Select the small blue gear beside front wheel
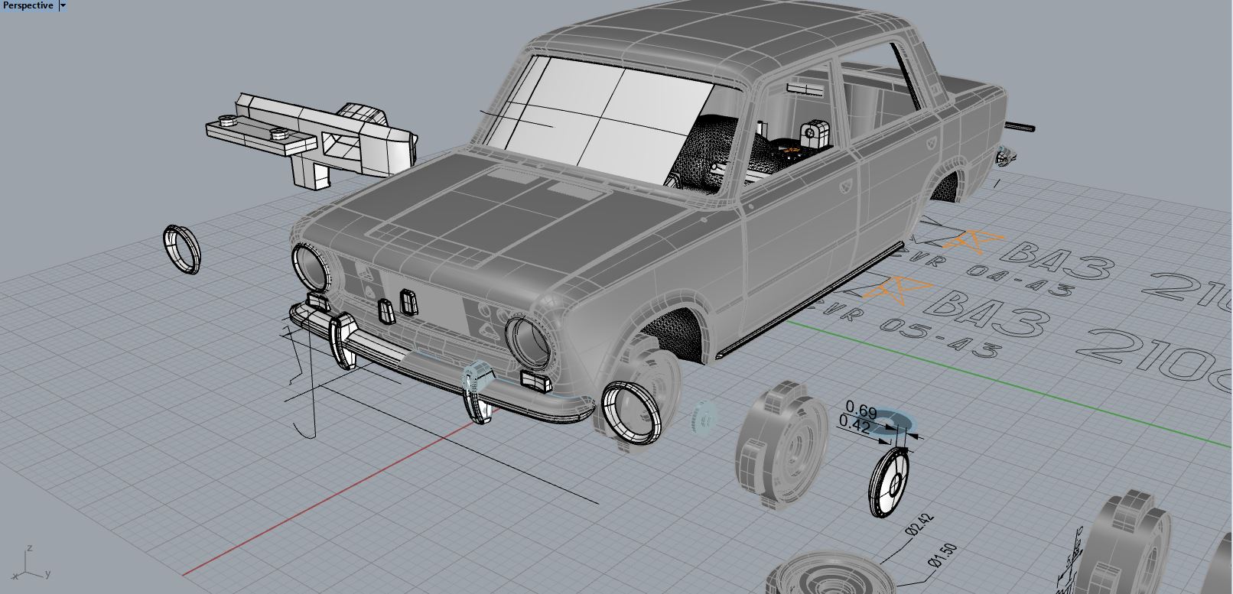Viewport: 1233px width, 594px height. click(x=703, y=419)
